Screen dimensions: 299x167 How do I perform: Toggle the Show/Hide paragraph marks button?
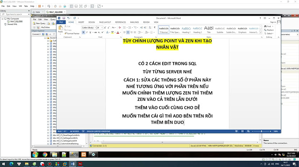[154, 28]
